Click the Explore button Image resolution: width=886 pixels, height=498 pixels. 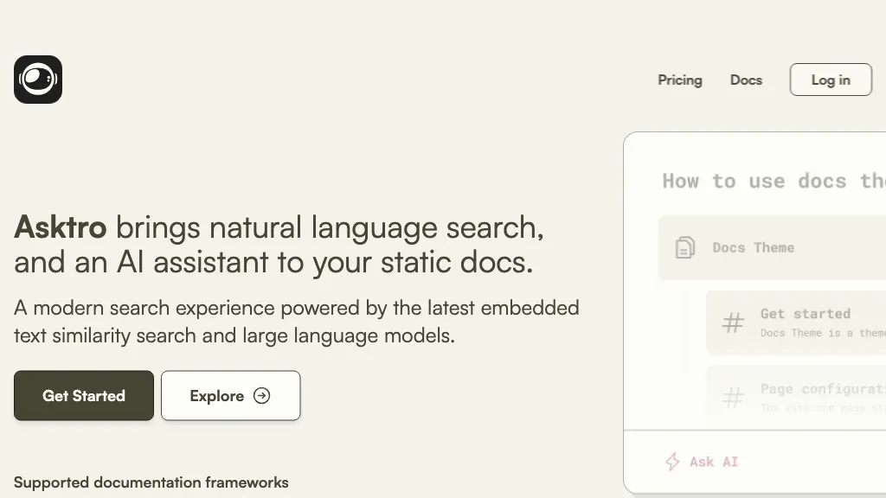coord(230,395)
